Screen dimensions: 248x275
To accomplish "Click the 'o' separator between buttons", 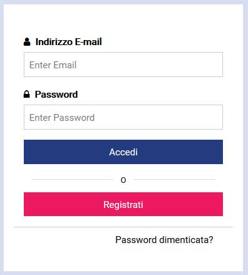I will [x=123, y=180].
